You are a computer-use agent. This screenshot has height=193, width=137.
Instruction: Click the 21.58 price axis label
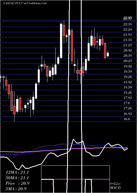tap(128, 40)
